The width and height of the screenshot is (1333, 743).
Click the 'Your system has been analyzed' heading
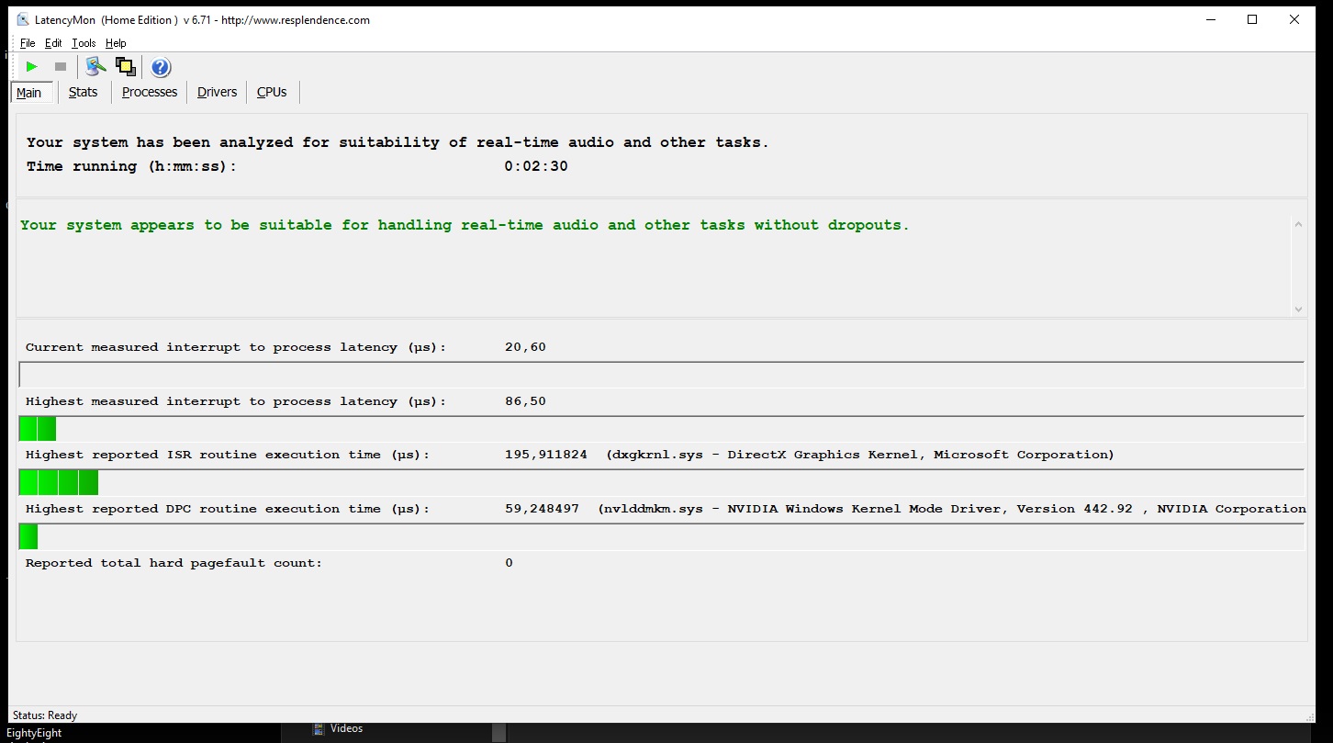pos(398,142)
